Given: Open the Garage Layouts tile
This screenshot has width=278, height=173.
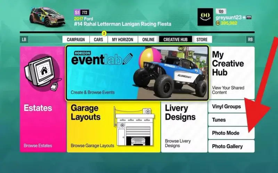Looking at the screenshot, I should pos(114,127).
